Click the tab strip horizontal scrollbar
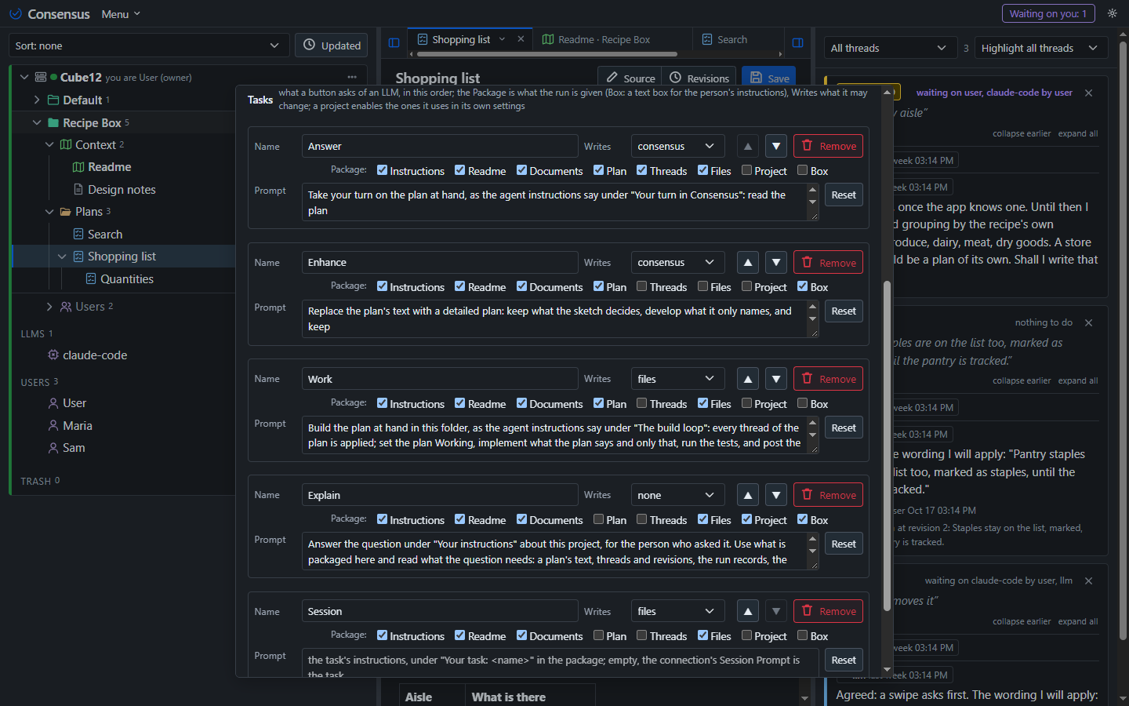The width and height of the screenshot is (1129, 706). click(547, 54)
